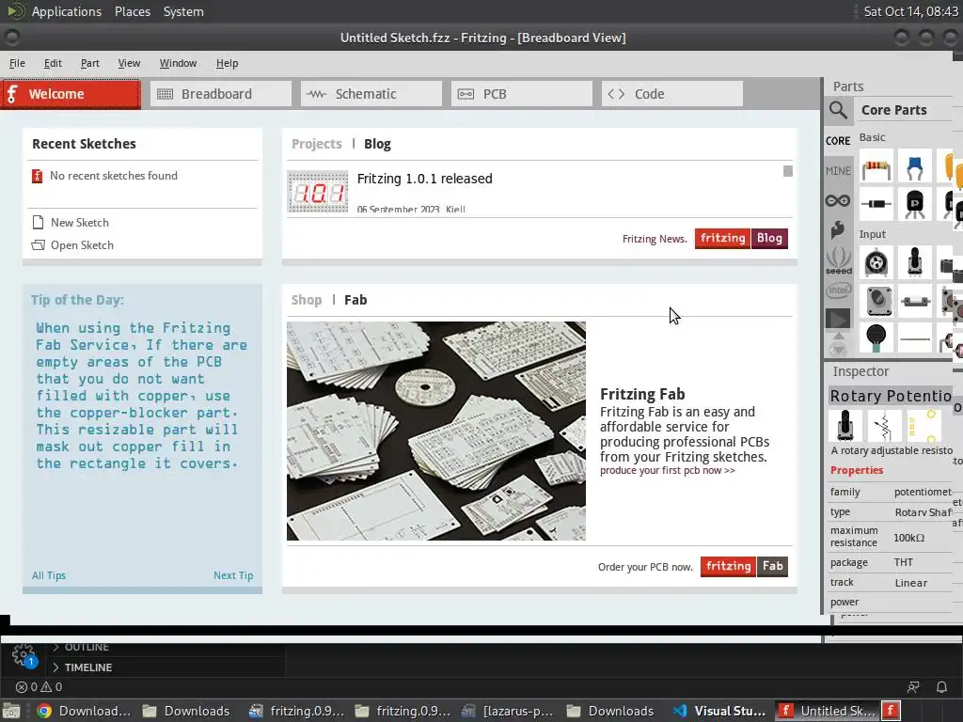Pick the black transistor part
The width and height of the screenshot is (963, 722).
[914, 204]
